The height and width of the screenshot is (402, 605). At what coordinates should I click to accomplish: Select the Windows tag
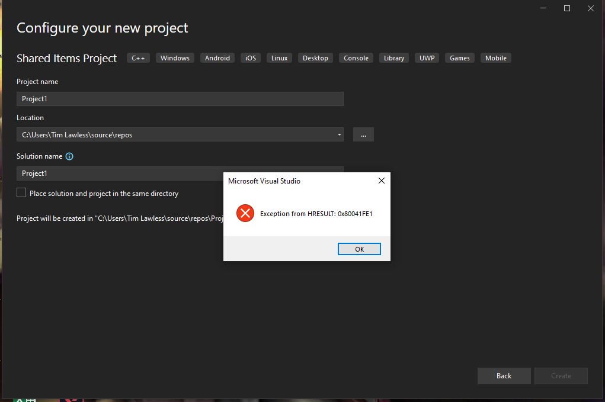pyautogui.click(x=175, y=58)
